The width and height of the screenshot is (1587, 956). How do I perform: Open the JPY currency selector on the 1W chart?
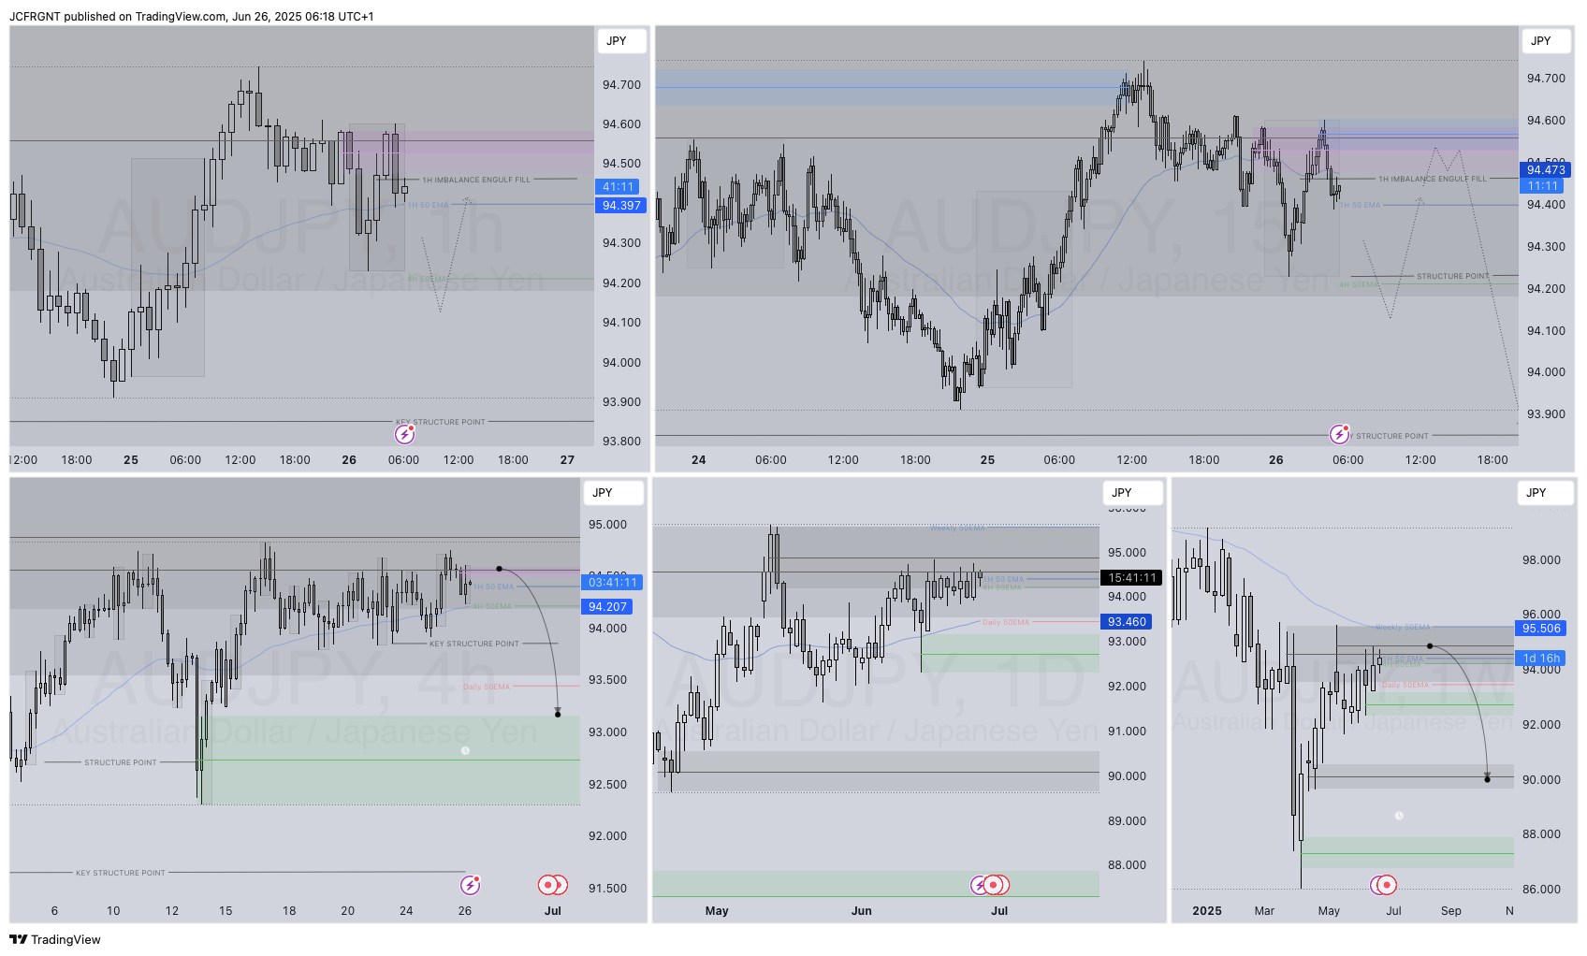point(1546,493)
